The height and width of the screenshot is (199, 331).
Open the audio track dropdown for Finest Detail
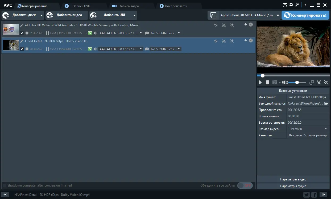pos(121,49)
